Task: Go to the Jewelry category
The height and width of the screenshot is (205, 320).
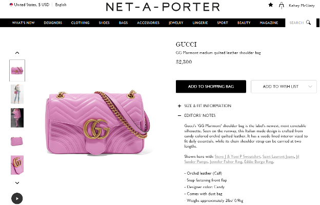Action: tap(176, 23)
